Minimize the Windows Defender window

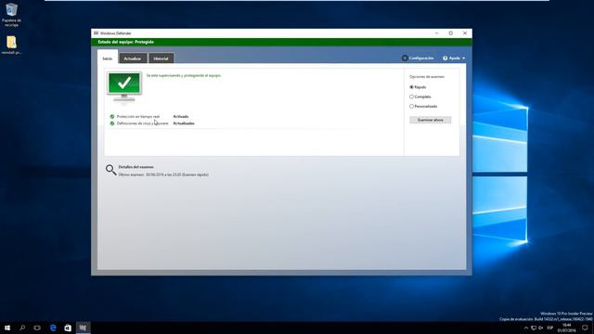click(437, 33)
